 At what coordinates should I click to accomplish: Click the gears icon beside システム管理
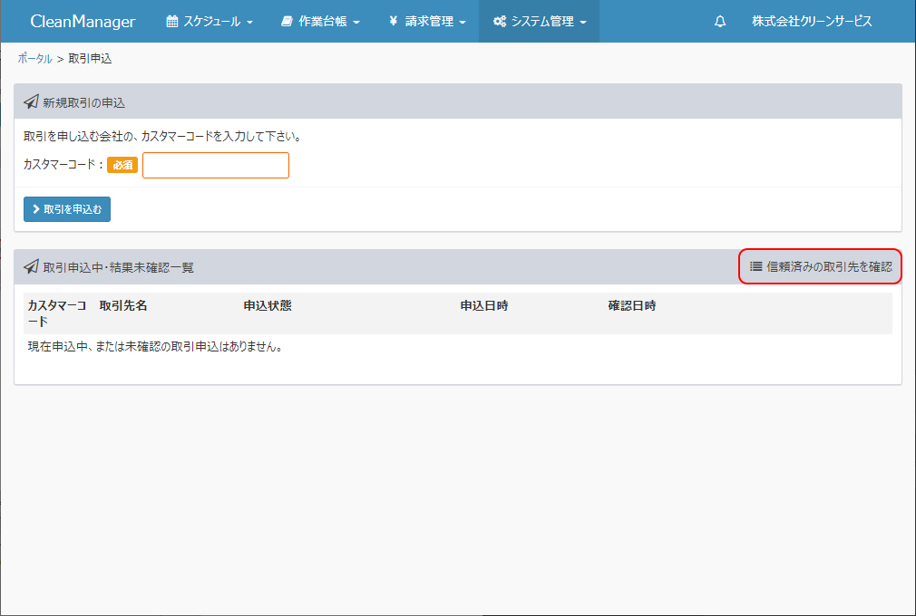[499, 22]
